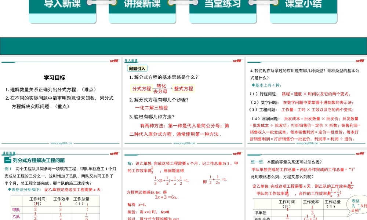Viewport: 367px width, 220px height.
Task: Open the youyi100.com link under 问题引入 slide
Action: (x=185, y=143)
